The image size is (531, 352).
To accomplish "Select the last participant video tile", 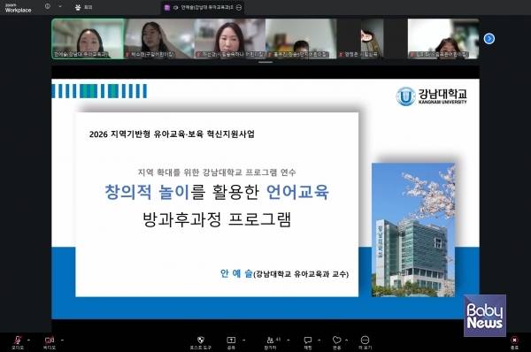I will [x=443, y=39].
